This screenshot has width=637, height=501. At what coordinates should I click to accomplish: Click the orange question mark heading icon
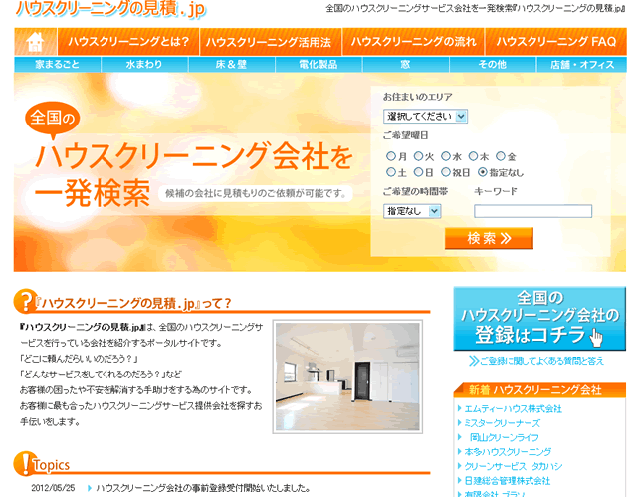click(x=24, y=301)
